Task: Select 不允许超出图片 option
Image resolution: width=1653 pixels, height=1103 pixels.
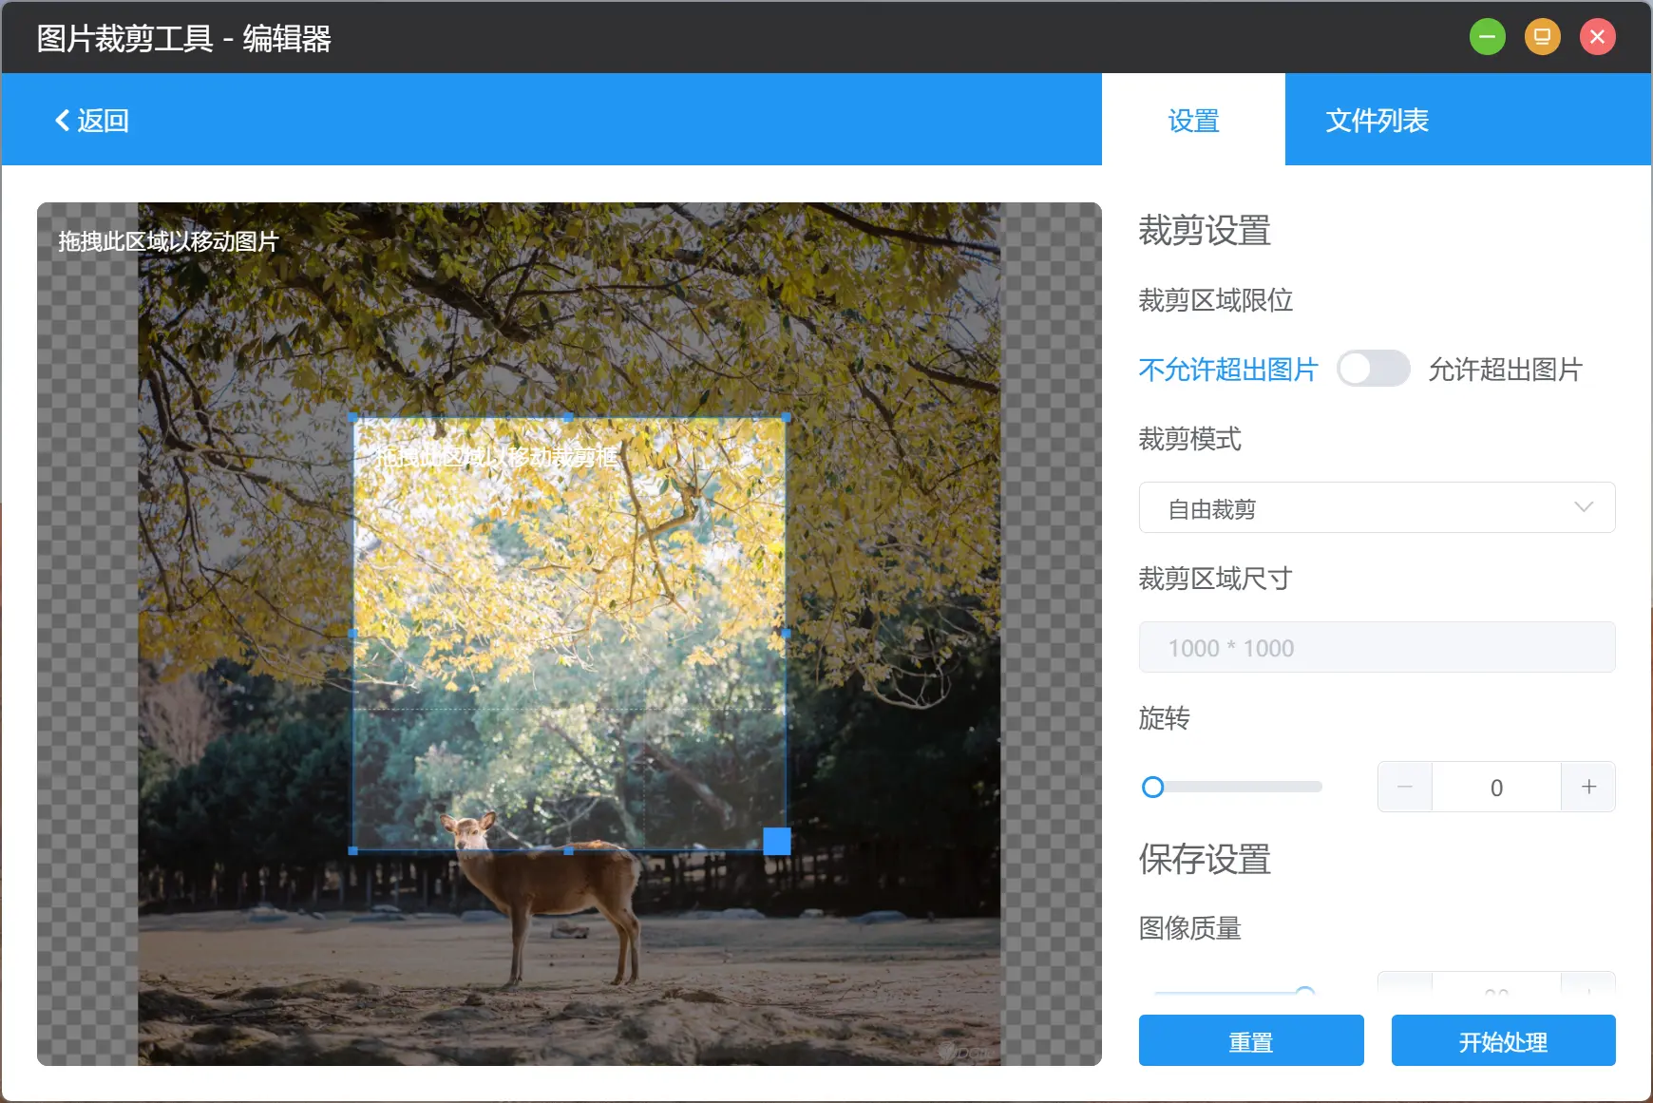Action: [x=1227, y=371]
